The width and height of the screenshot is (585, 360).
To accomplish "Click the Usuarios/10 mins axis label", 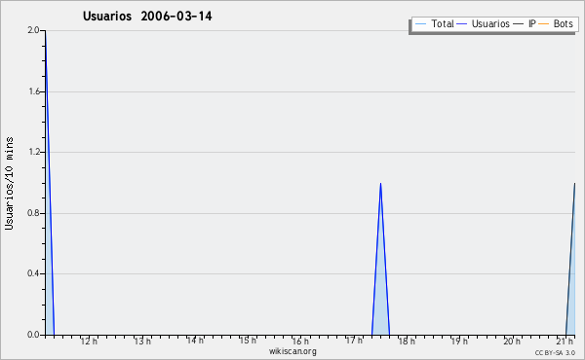I will coord(9,183).
